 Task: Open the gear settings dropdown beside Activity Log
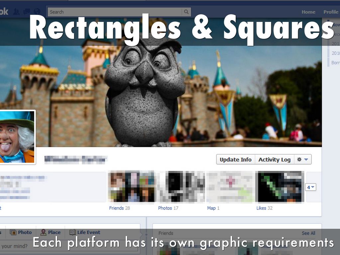point(302,160)
